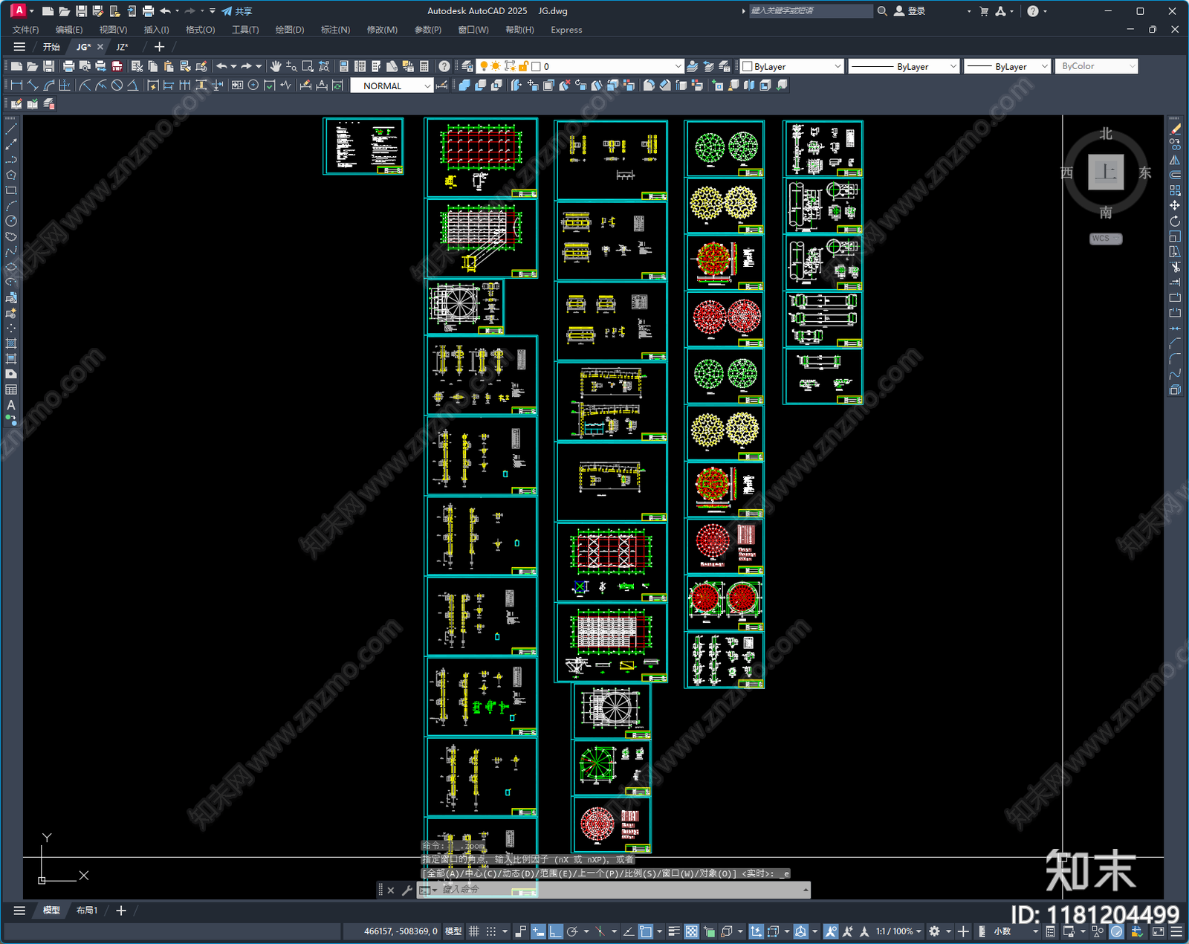Select the Rotate tool in modify toolbar
The width and height of the screenshot is (1189, 944).
click(1175, 222)
